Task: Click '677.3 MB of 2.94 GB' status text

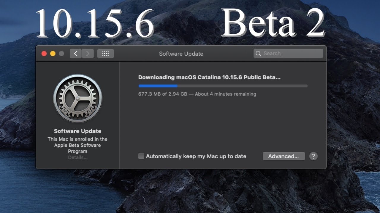Action: [163, 94]
